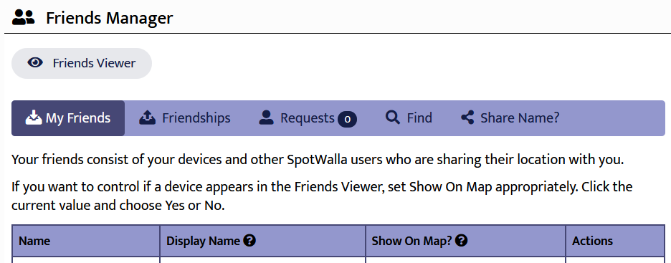Image resolution: width=671 pixels, height=263 pixels.
Task: Click the share nodes icon by Share Name
Action: click(x=467, y=118)
